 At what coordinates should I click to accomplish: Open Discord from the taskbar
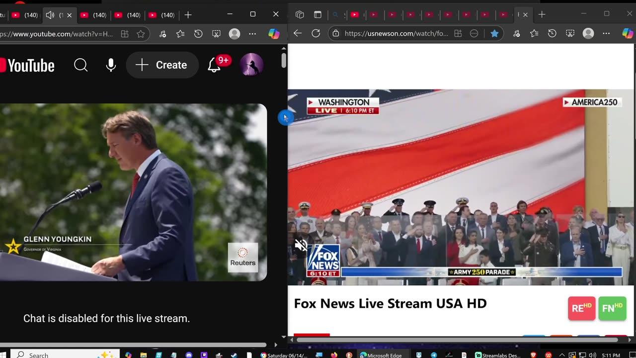pyautogui.click(x=189, y=355)
